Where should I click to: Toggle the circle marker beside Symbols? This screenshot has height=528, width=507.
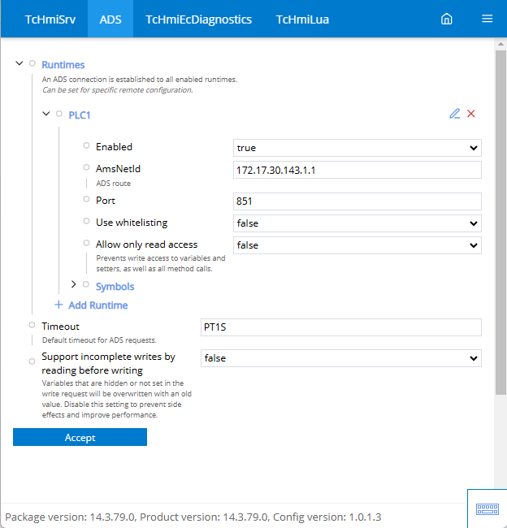pos(86,284)
